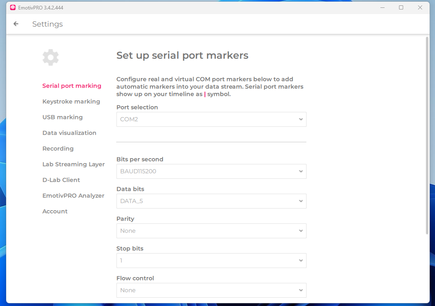
Task: Expand the Flow control dropdown
Action: [x=211, y=290]
